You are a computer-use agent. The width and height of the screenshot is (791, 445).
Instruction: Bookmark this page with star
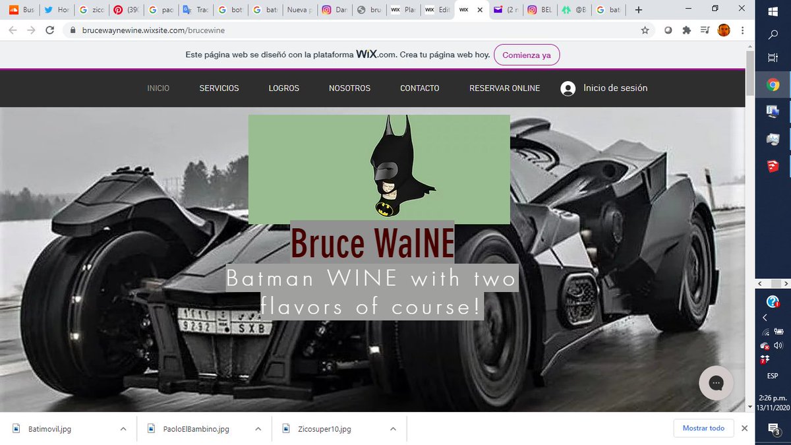(645, 30)
